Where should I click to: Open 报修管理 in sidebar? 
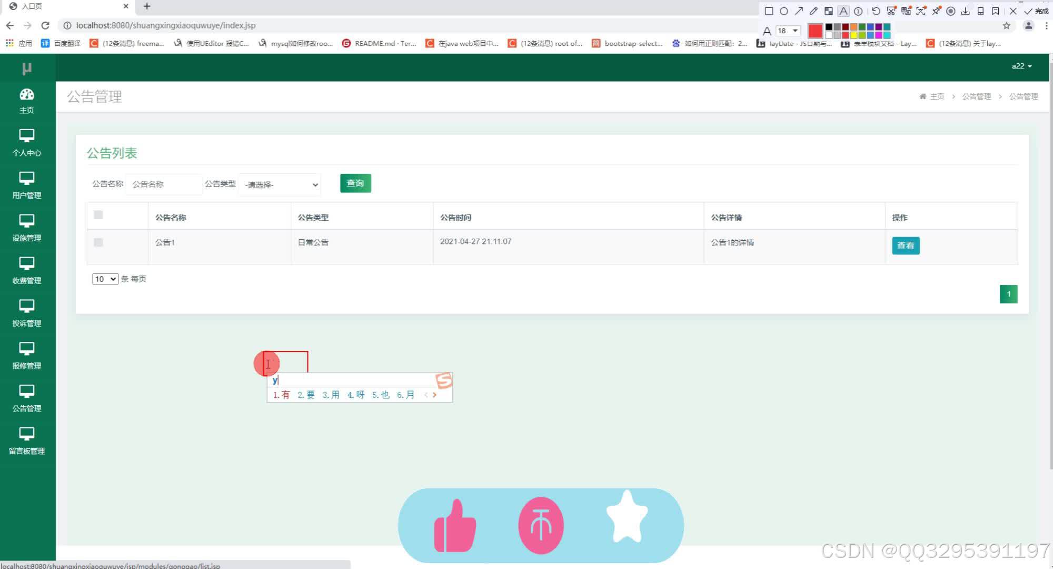pyautogui.click(x=27, y=356)
